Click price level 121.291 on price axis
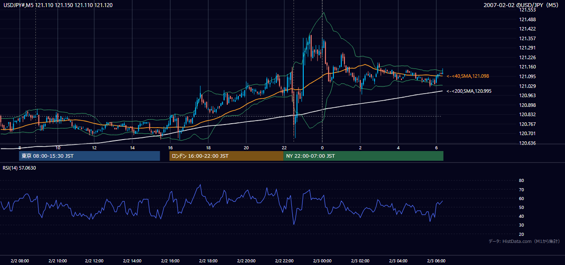This screenshot has width=565, height=265. pyautogui.click(x=527, y=48)
